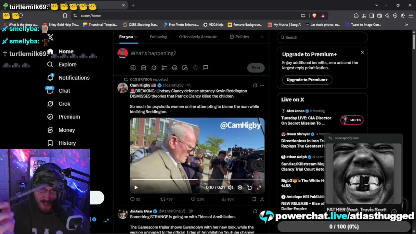416x234 pixels.
Task: Click the Post button
Action: [256, 68]
